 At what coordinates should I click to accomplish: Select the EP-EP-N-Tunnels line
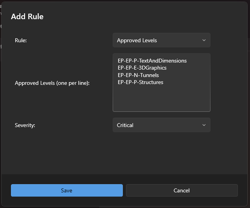138,75
